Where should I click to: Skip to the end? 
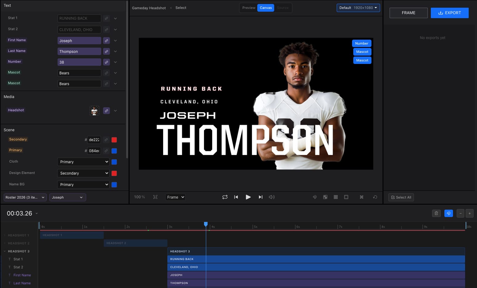(x=261, y=197)
